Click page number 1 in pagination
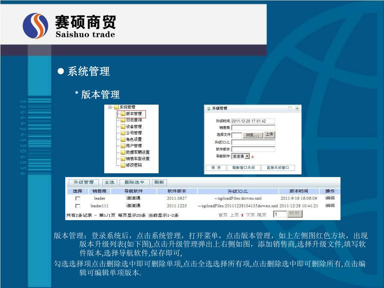The image size is (384, 288). point(242,215)
